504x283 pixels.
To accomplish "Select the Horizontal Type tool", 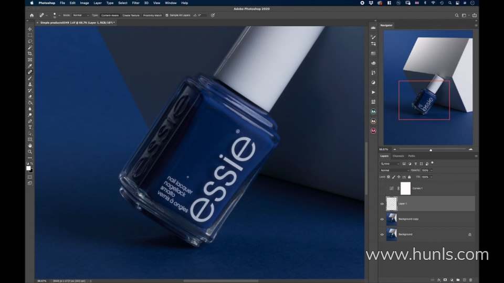I will (x=30, y=127).
